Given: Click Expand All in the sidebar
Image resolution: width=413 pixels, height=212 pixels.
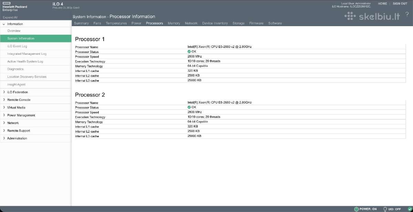Looking at the screenshot, I should [x=10, y=17].
